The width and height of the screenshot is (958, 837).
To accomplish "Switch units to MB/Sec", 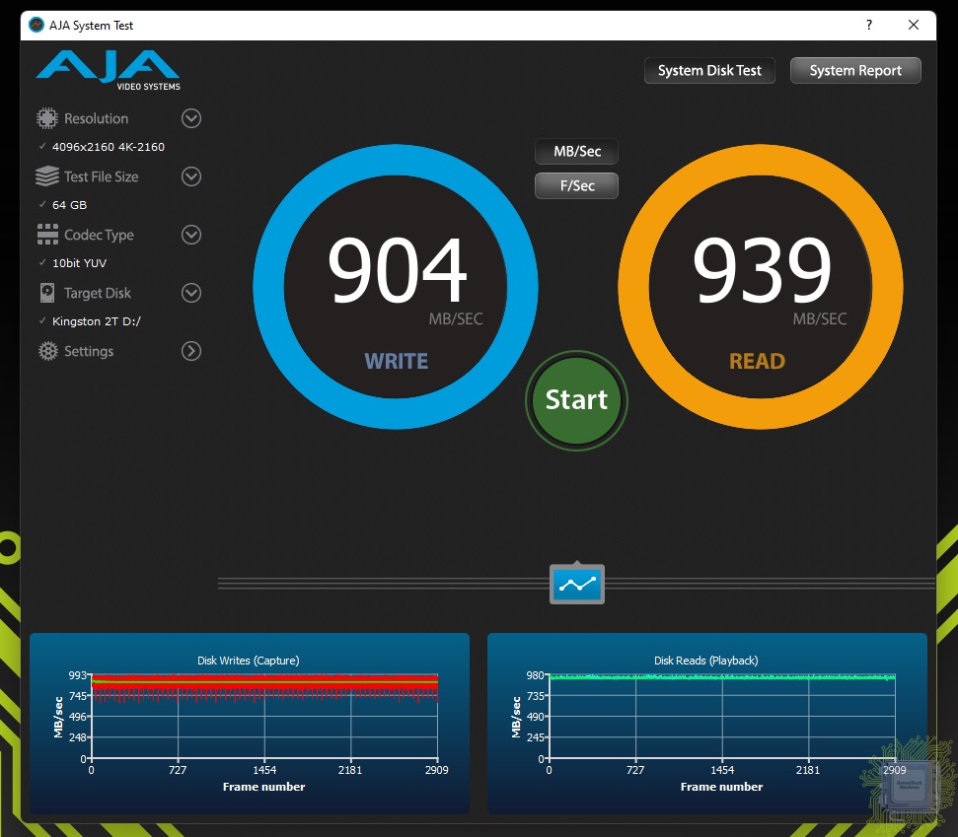I will click(577, 152).
